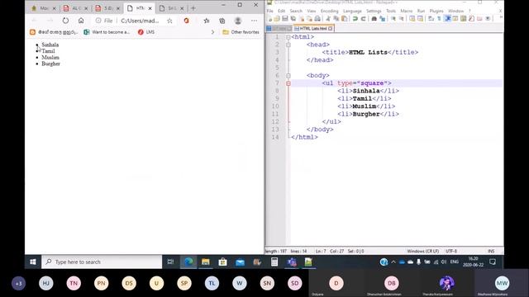This screenshot has width=529, height=297.
Task: Click participant avatar labeled HJ
Action: [46, 283]
